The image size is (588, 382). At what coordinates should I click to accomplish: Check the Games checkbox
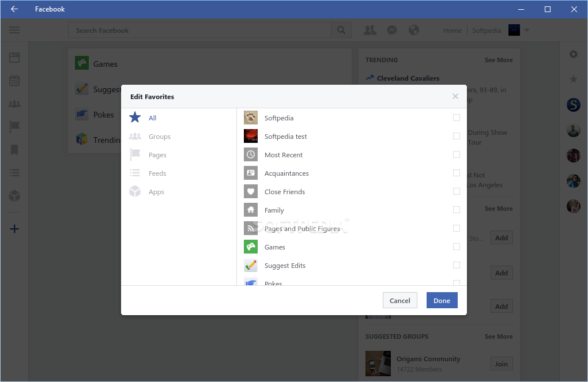pyautogui.click(x=457, y=247)
